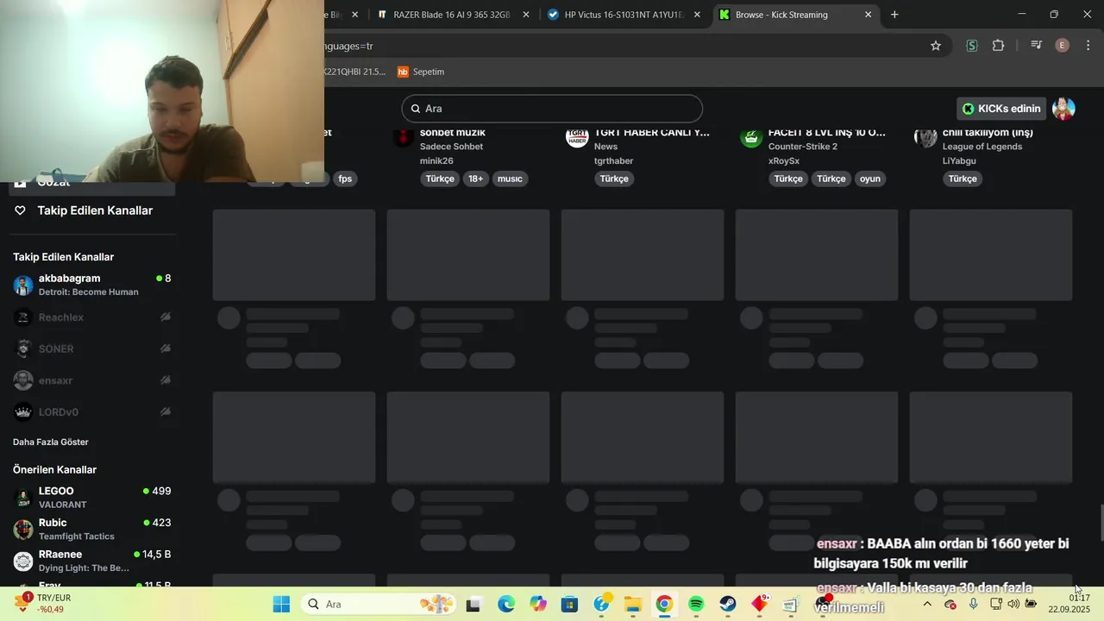Close the Browse - Kick Streaming tab
Viewport: 1104px width, 621px height.
(x=869, y=15)
